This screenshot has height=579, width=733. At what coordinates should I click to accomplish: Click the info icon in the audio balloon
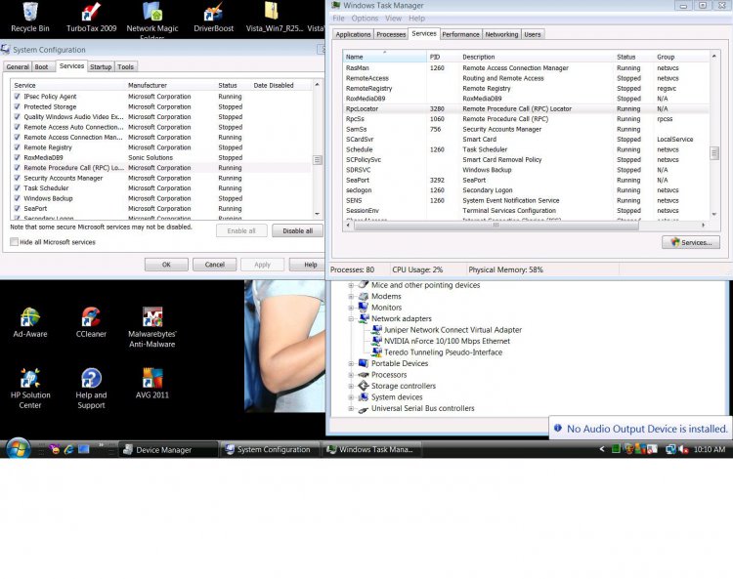tap(557, 429)
